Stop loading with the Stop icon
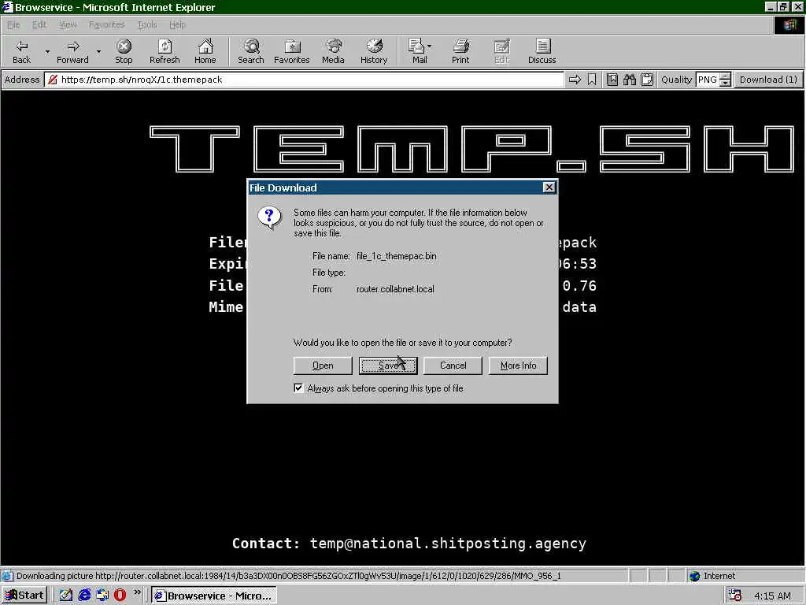The image size is (806, 605). 124,46
